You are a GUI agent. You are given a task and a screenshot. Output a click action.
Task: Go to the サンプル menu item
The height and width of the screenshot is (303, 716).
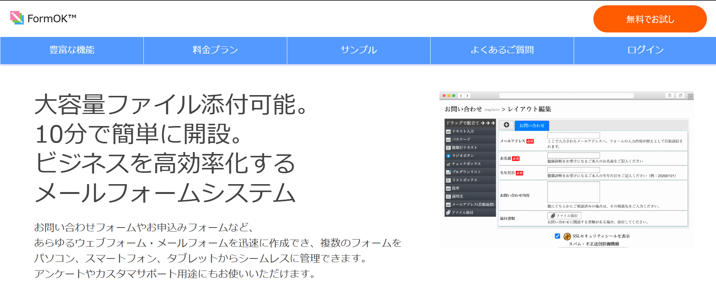[359, 50]
